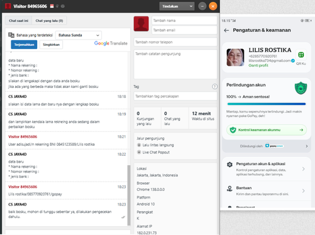Click the Lalu lintas langsung path icon
This screenshot has height=235, width=315.
tap(139, 145)
